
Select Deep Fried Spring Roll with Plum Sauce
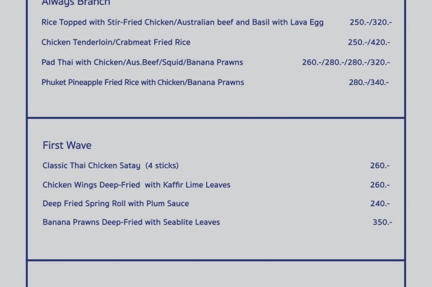tap(115, 203)
